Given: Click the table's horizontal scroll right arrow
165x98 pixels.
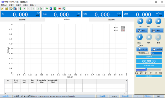Looking at the screenshot, I should pyautogui.click(x=124, y=93).
